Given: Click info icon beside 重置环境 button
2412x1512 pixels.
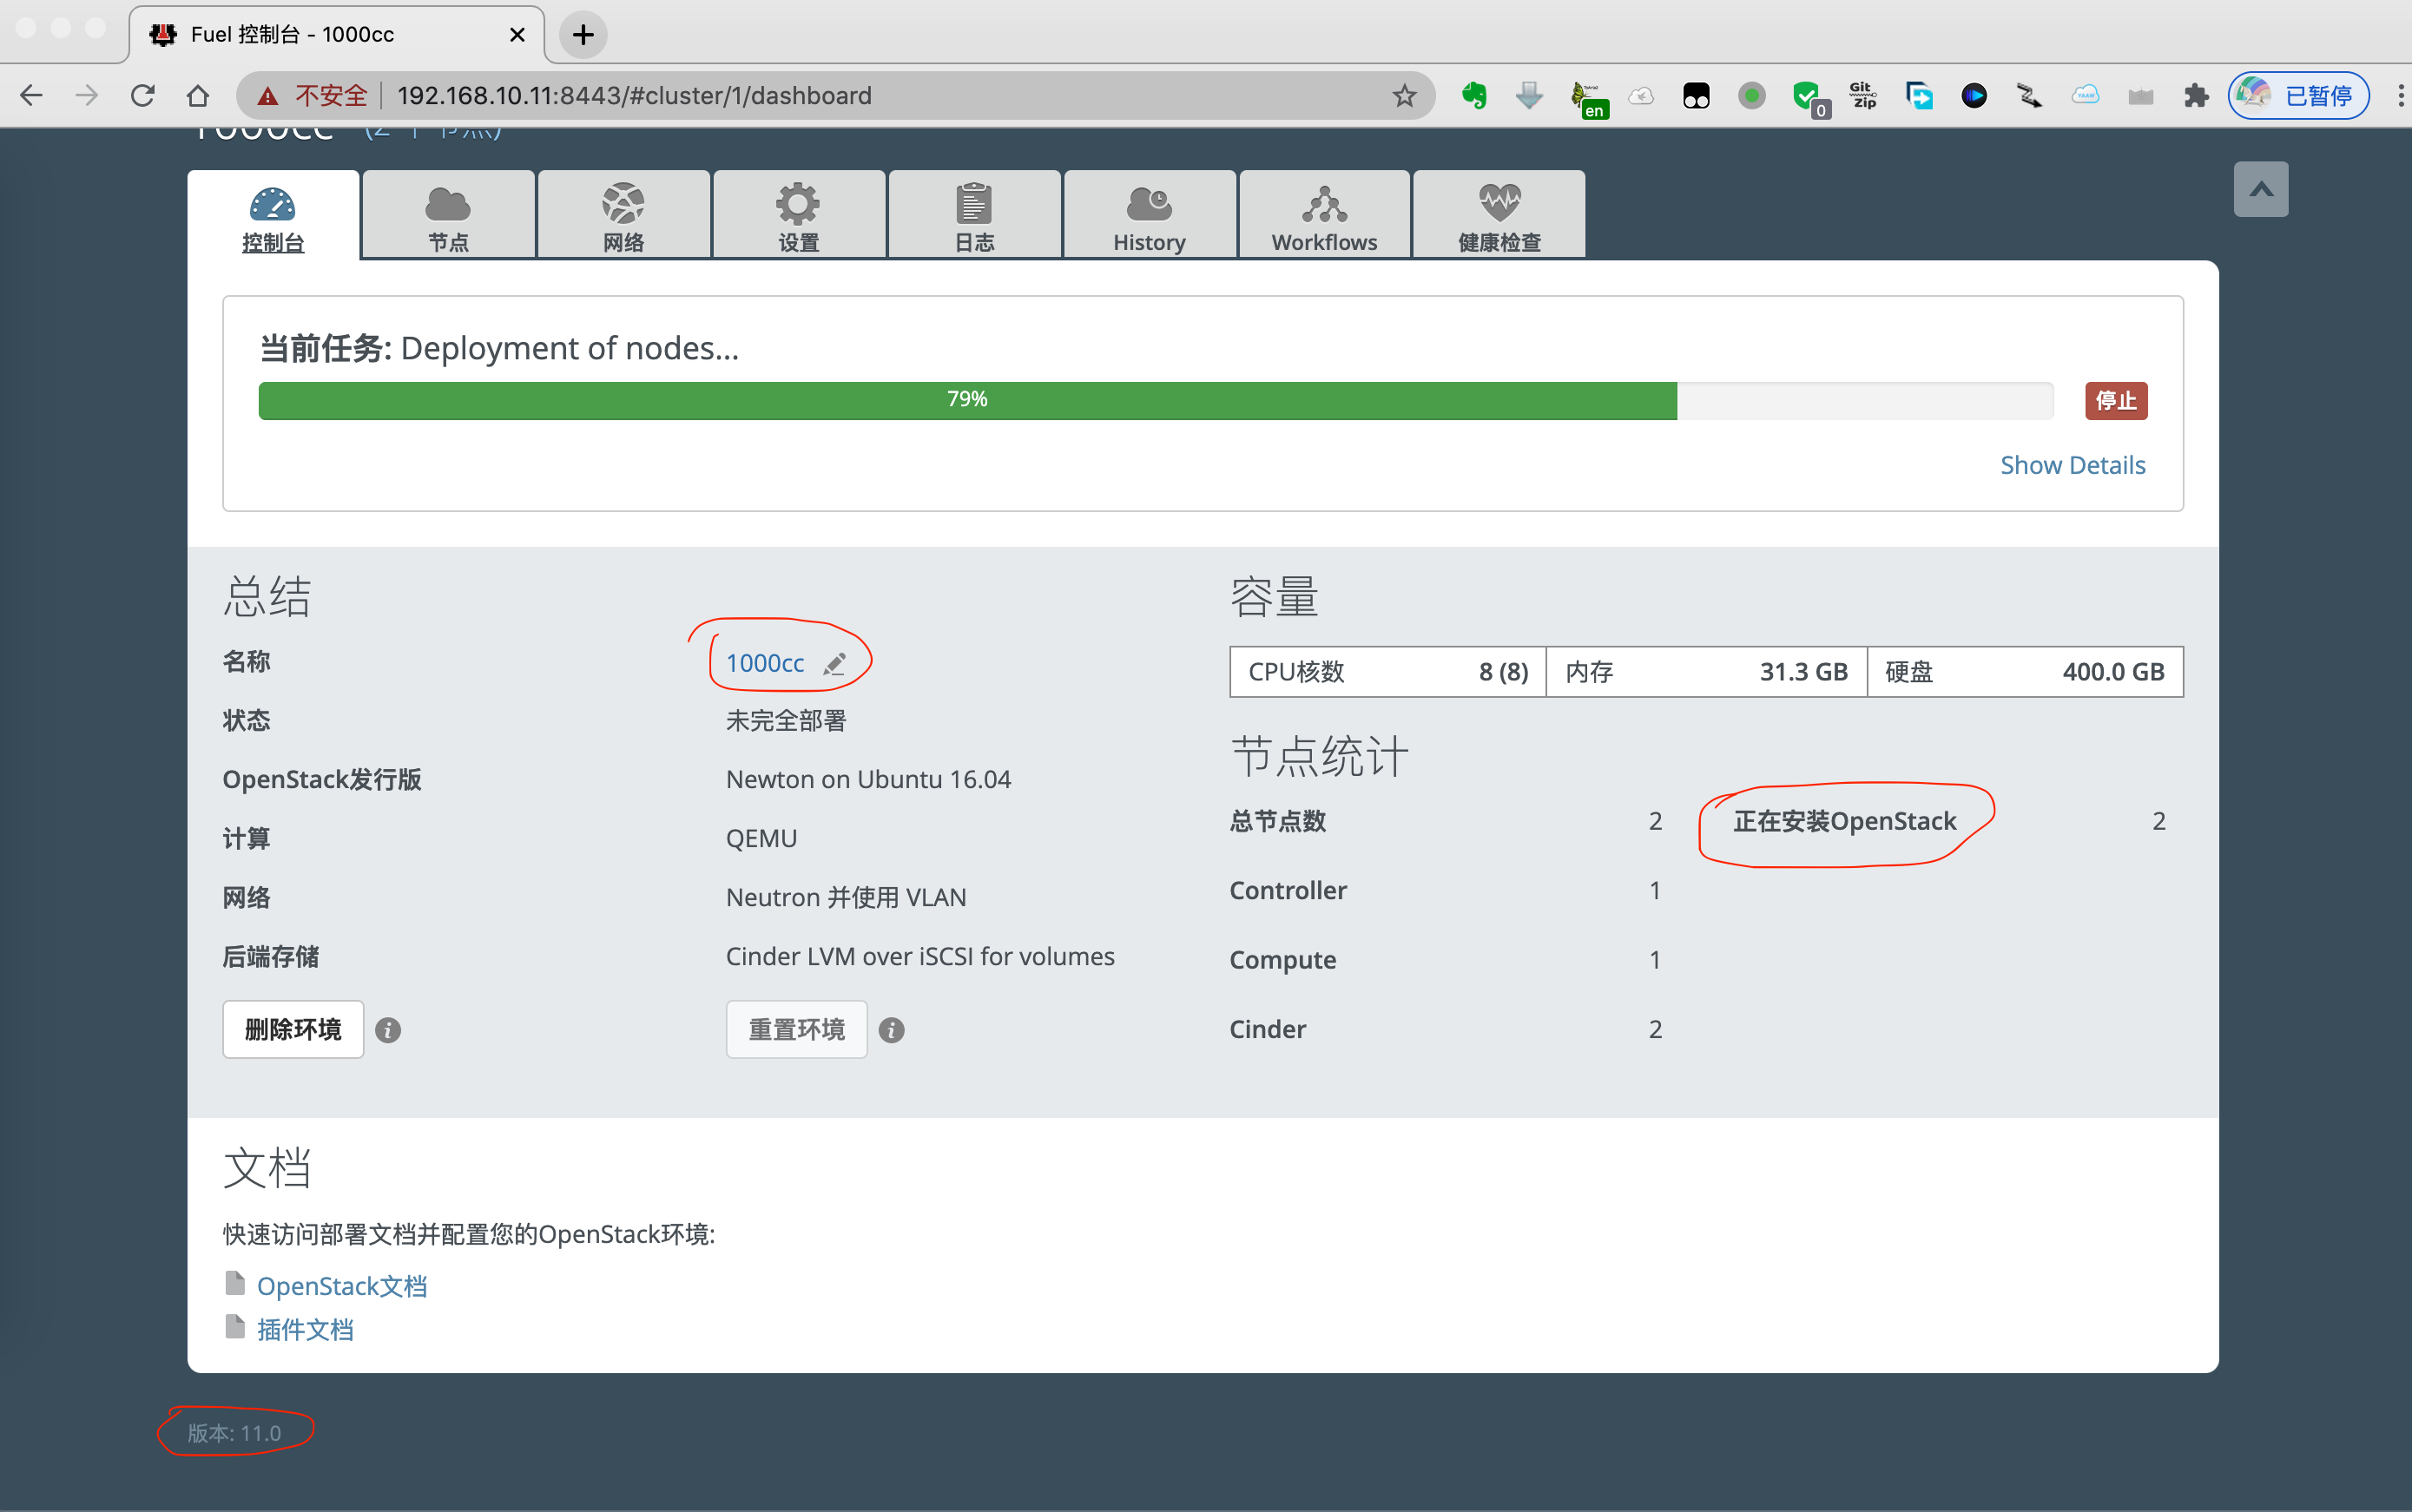Looking at the screenshot, I should 891,1030.
